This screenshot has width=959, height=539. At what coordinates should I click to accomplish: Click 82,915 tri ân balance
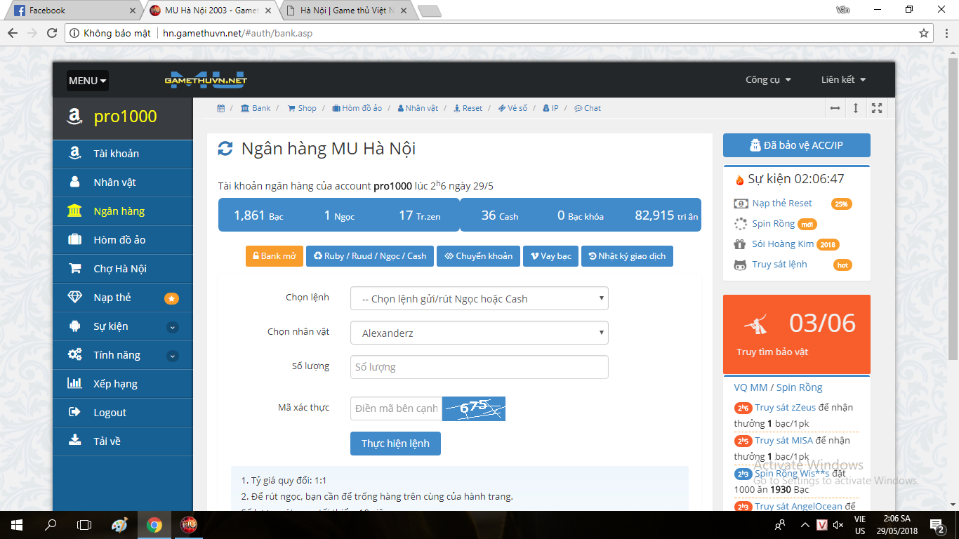click(x=666, y=215)
